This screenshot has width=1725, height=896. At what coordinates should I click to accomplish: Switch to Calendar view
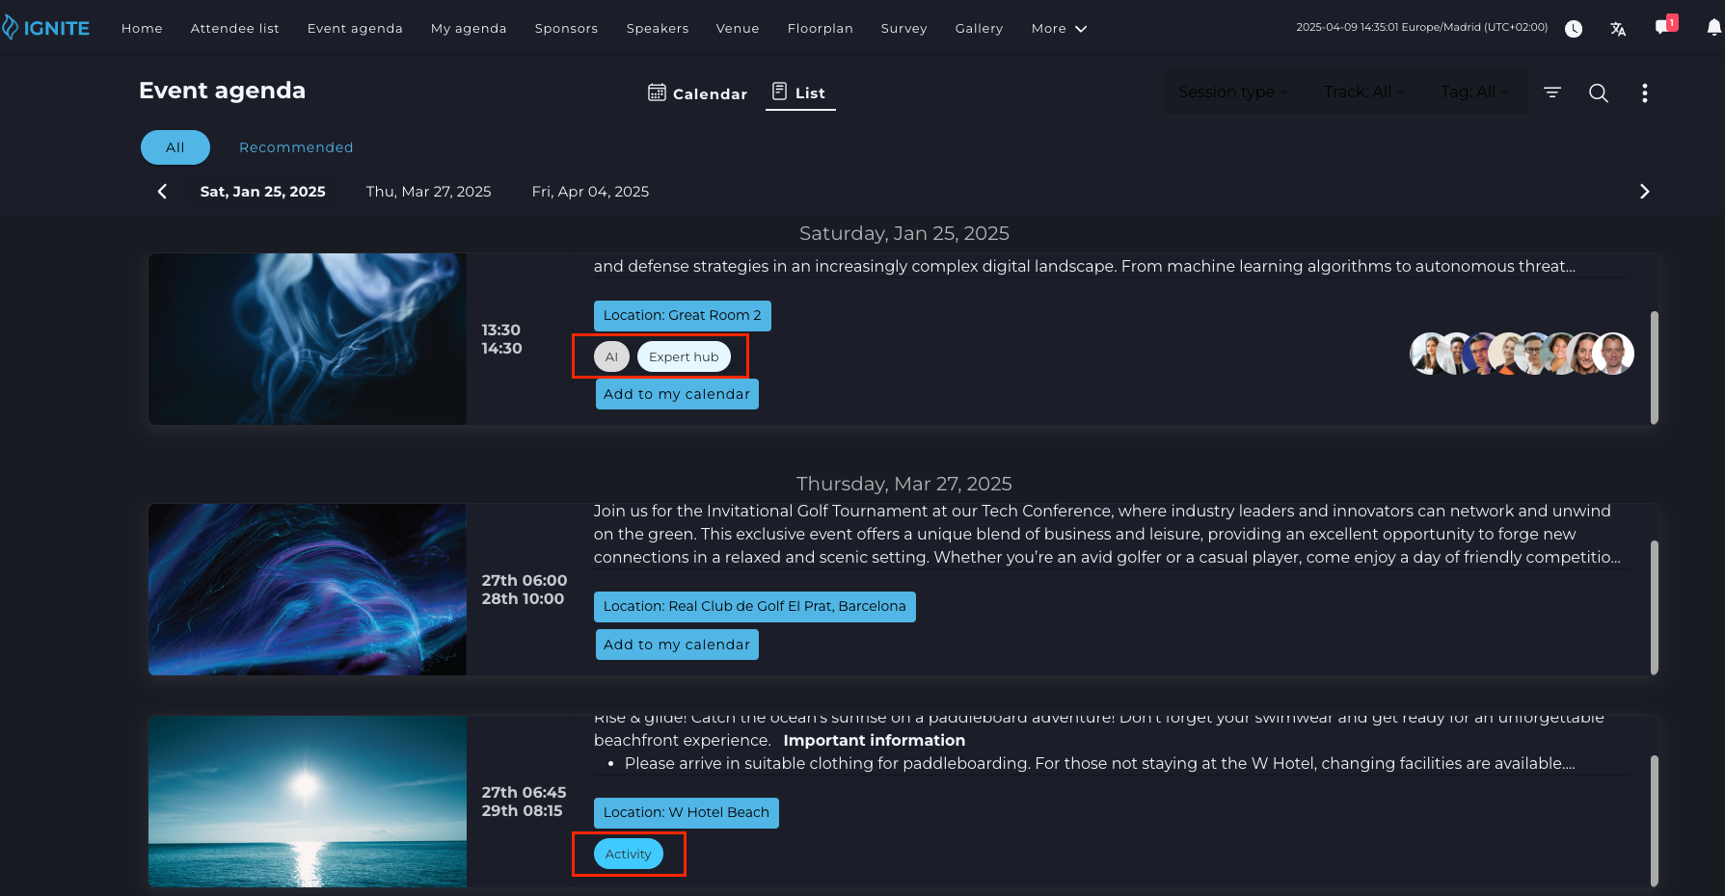pyautogui.click(x=698, y=93)
